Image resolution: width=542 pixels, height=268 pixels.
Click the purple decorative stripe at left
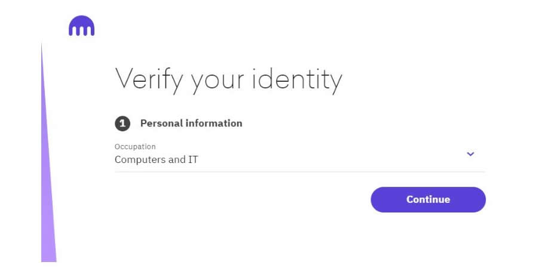coord(48,179)
